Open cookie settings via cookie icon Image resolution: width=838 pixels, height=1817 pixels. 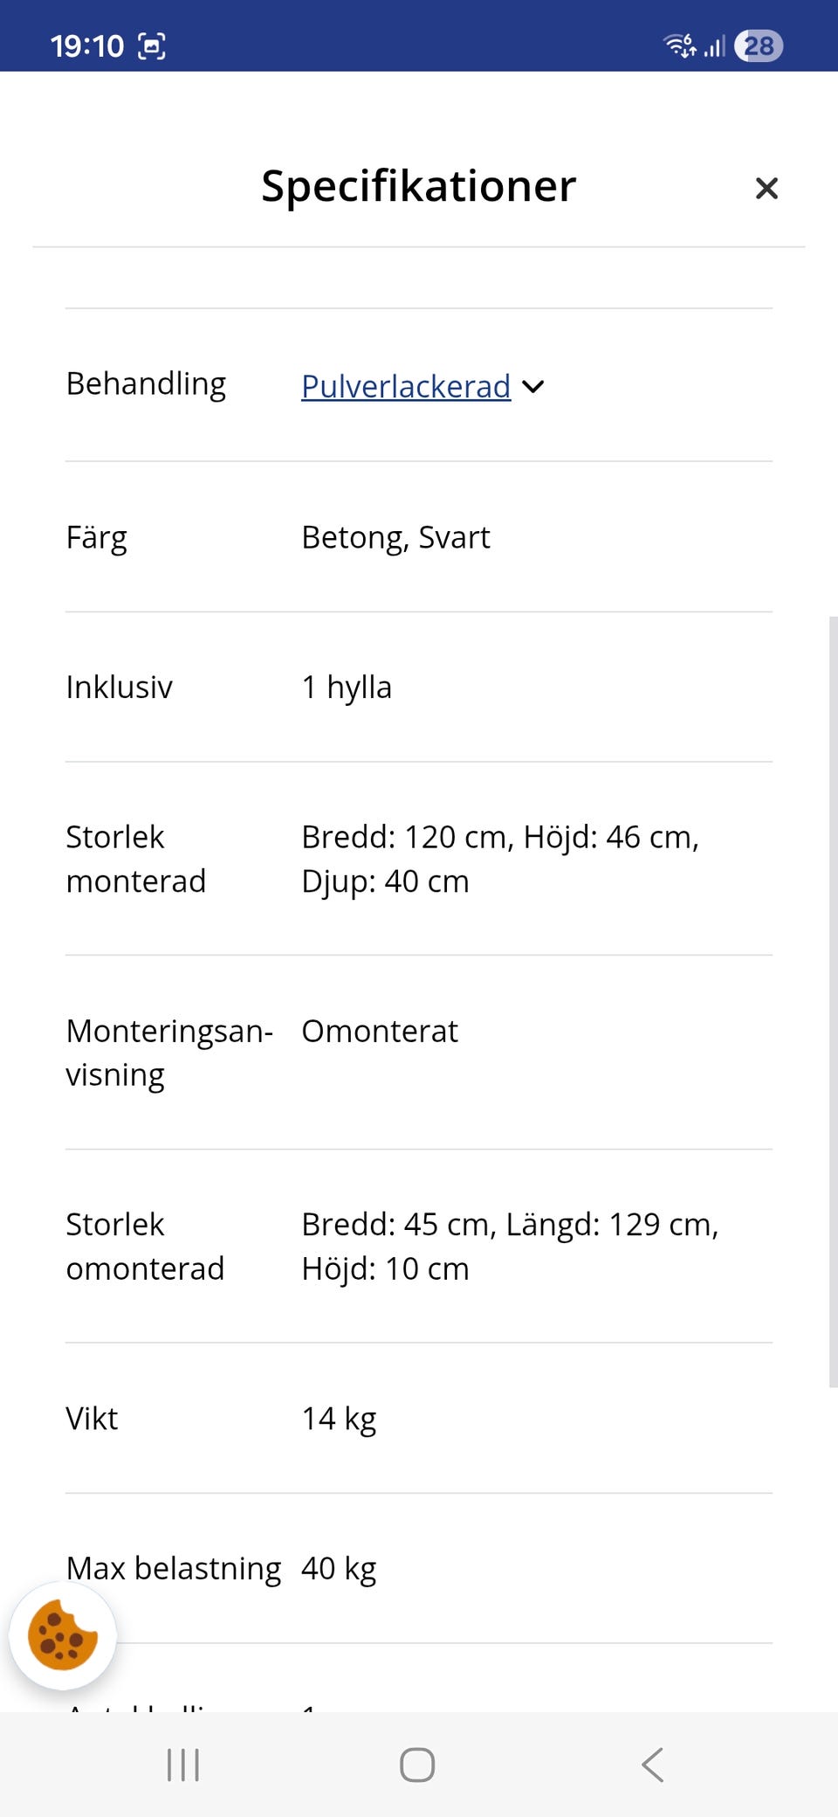[62, 1635]
